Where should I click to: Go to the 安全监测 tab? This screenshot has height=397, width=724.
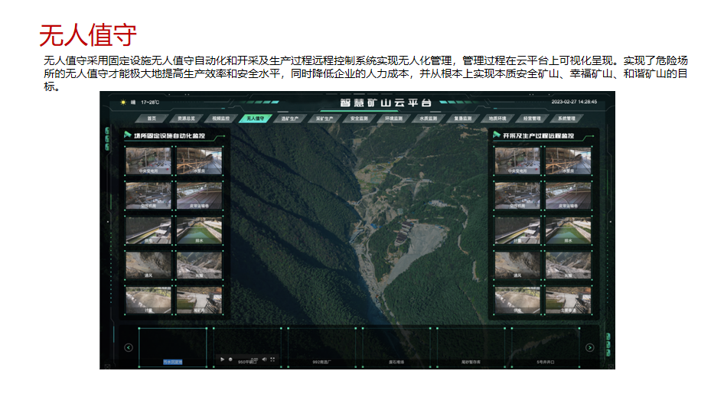(359, 119)
